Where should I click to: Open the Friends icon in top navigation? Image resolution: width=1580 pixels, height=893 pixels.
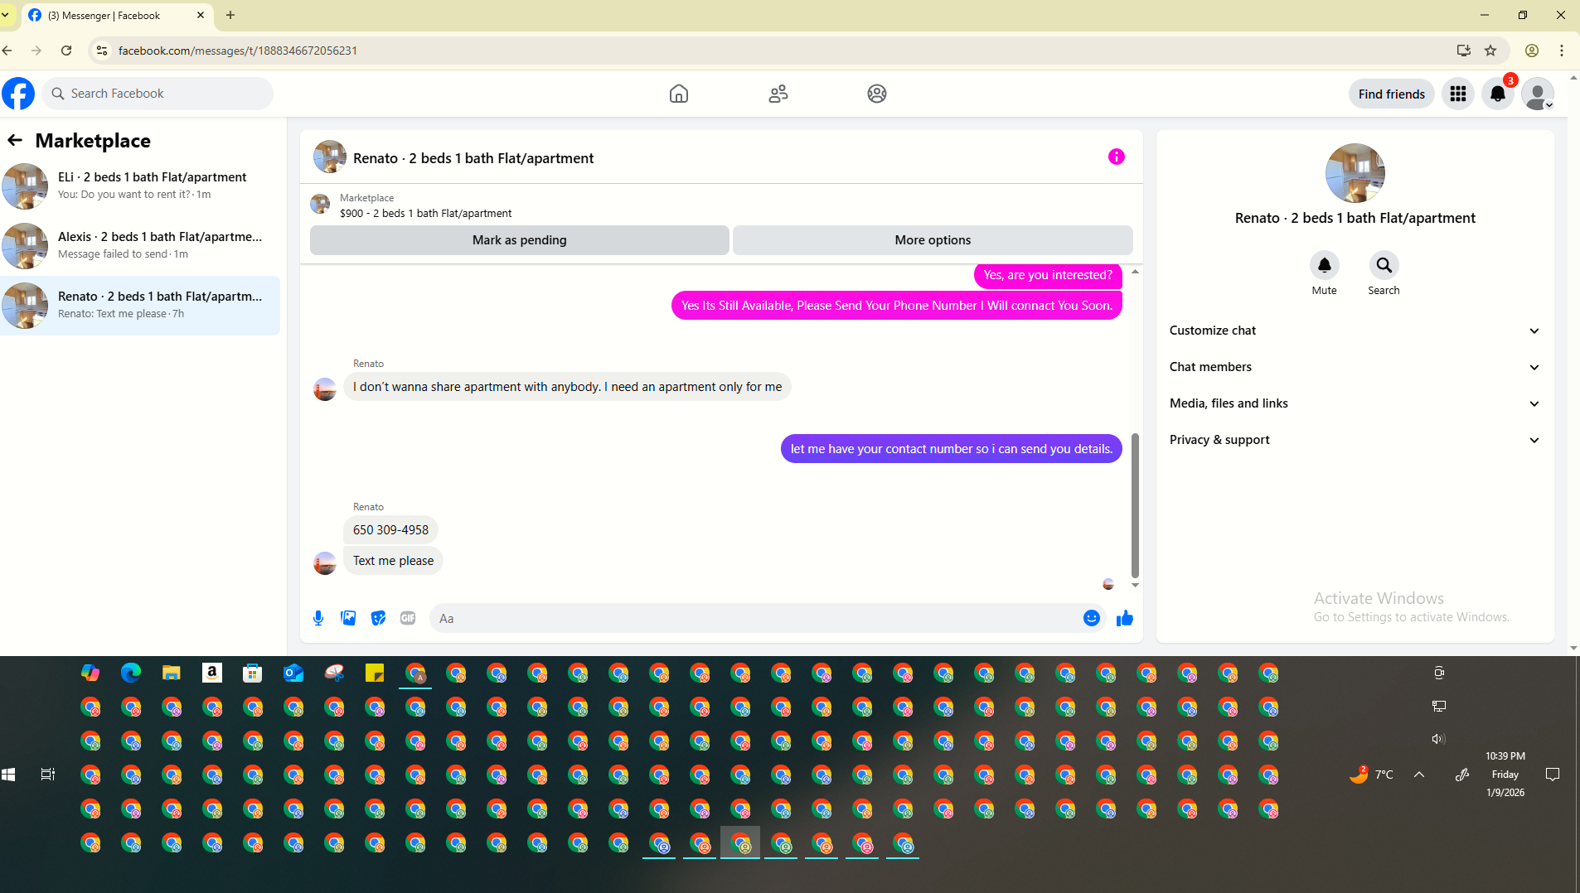778,94
